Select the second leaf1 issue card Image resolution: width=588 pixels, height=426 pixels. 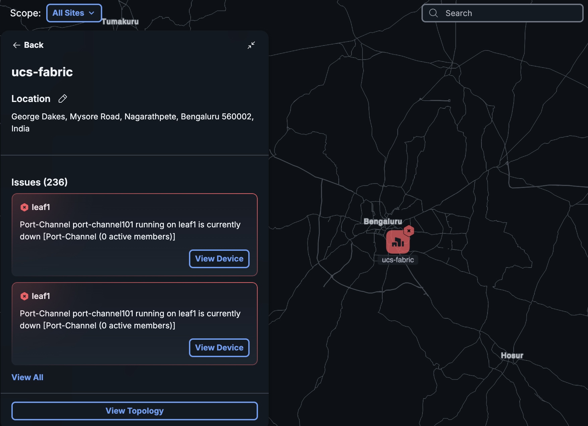coord(135,324)
